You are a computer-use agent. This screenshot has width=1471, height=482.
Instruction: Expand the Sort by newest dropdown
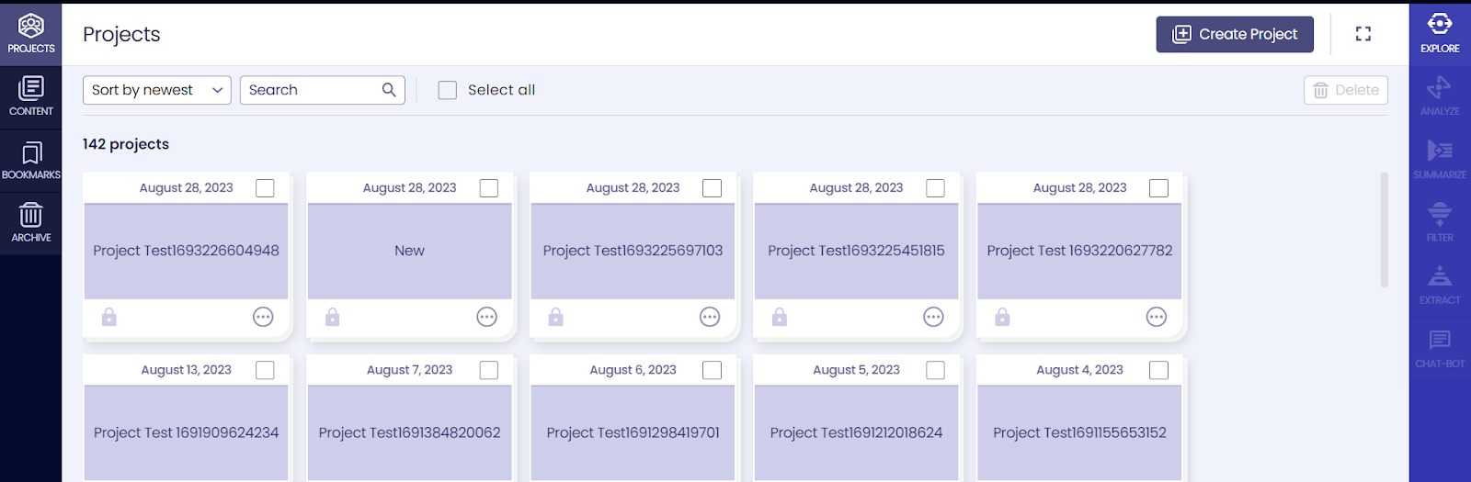(156, 90)
